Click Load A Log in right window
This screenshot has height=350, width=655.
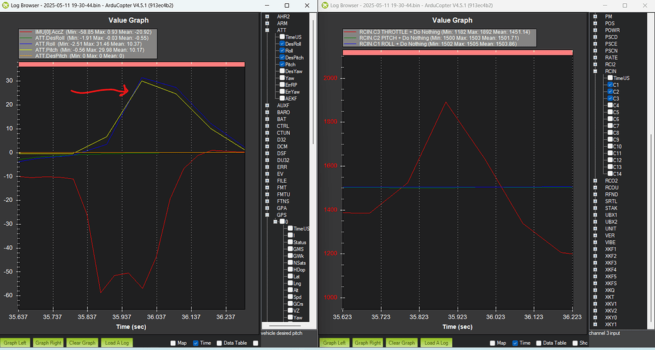point(436,343)
